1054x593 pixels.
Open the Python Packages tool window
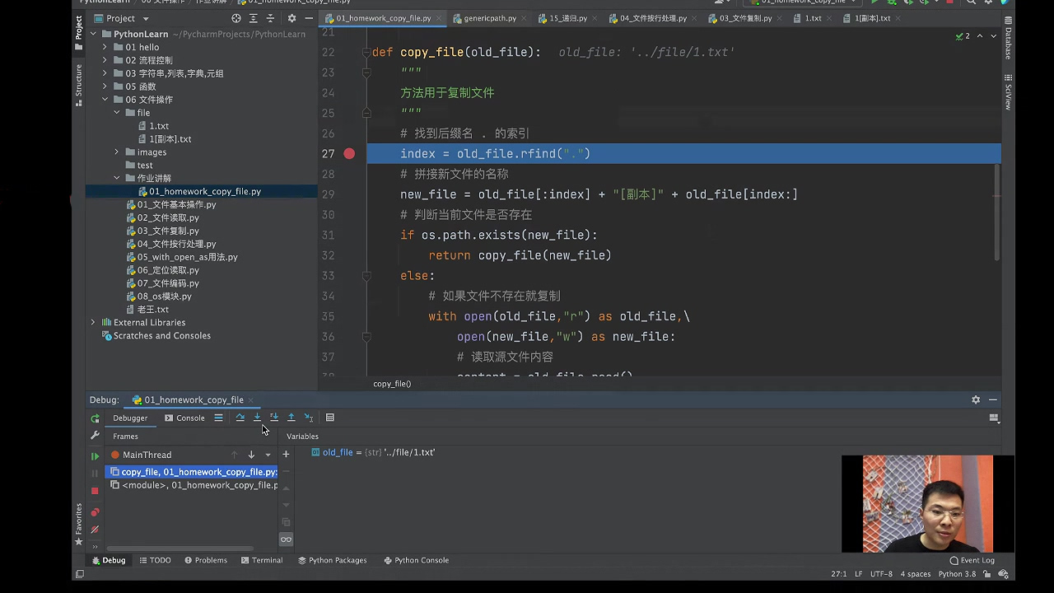coord(332,560)
